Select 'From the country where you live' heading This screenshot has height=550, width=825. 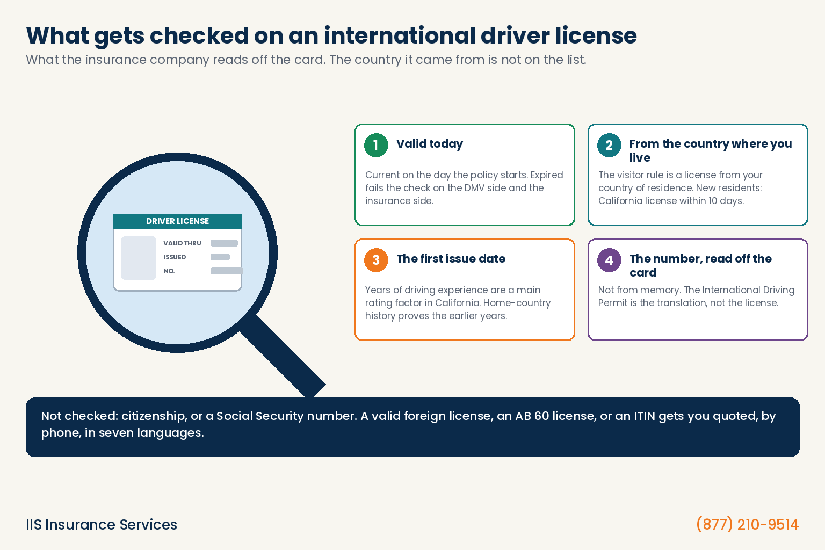711,151
